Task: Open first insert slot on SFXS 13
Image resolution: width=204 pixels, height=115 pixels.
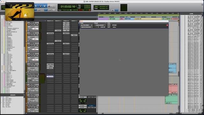Action: click(x=50, y=33)
